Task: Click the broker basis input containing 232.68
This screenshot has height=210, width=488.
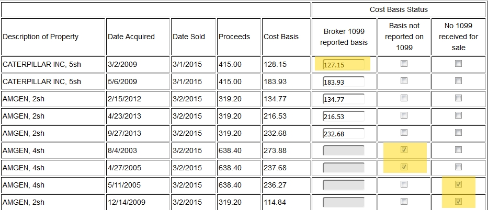Action: (x=344, y=134)
